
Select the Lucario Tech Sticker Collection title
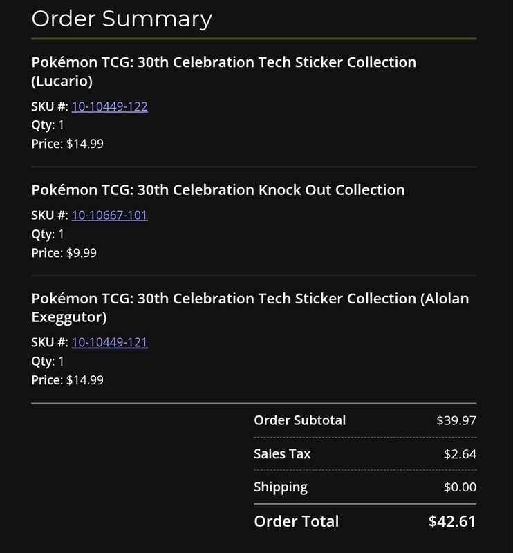point(224,72)
